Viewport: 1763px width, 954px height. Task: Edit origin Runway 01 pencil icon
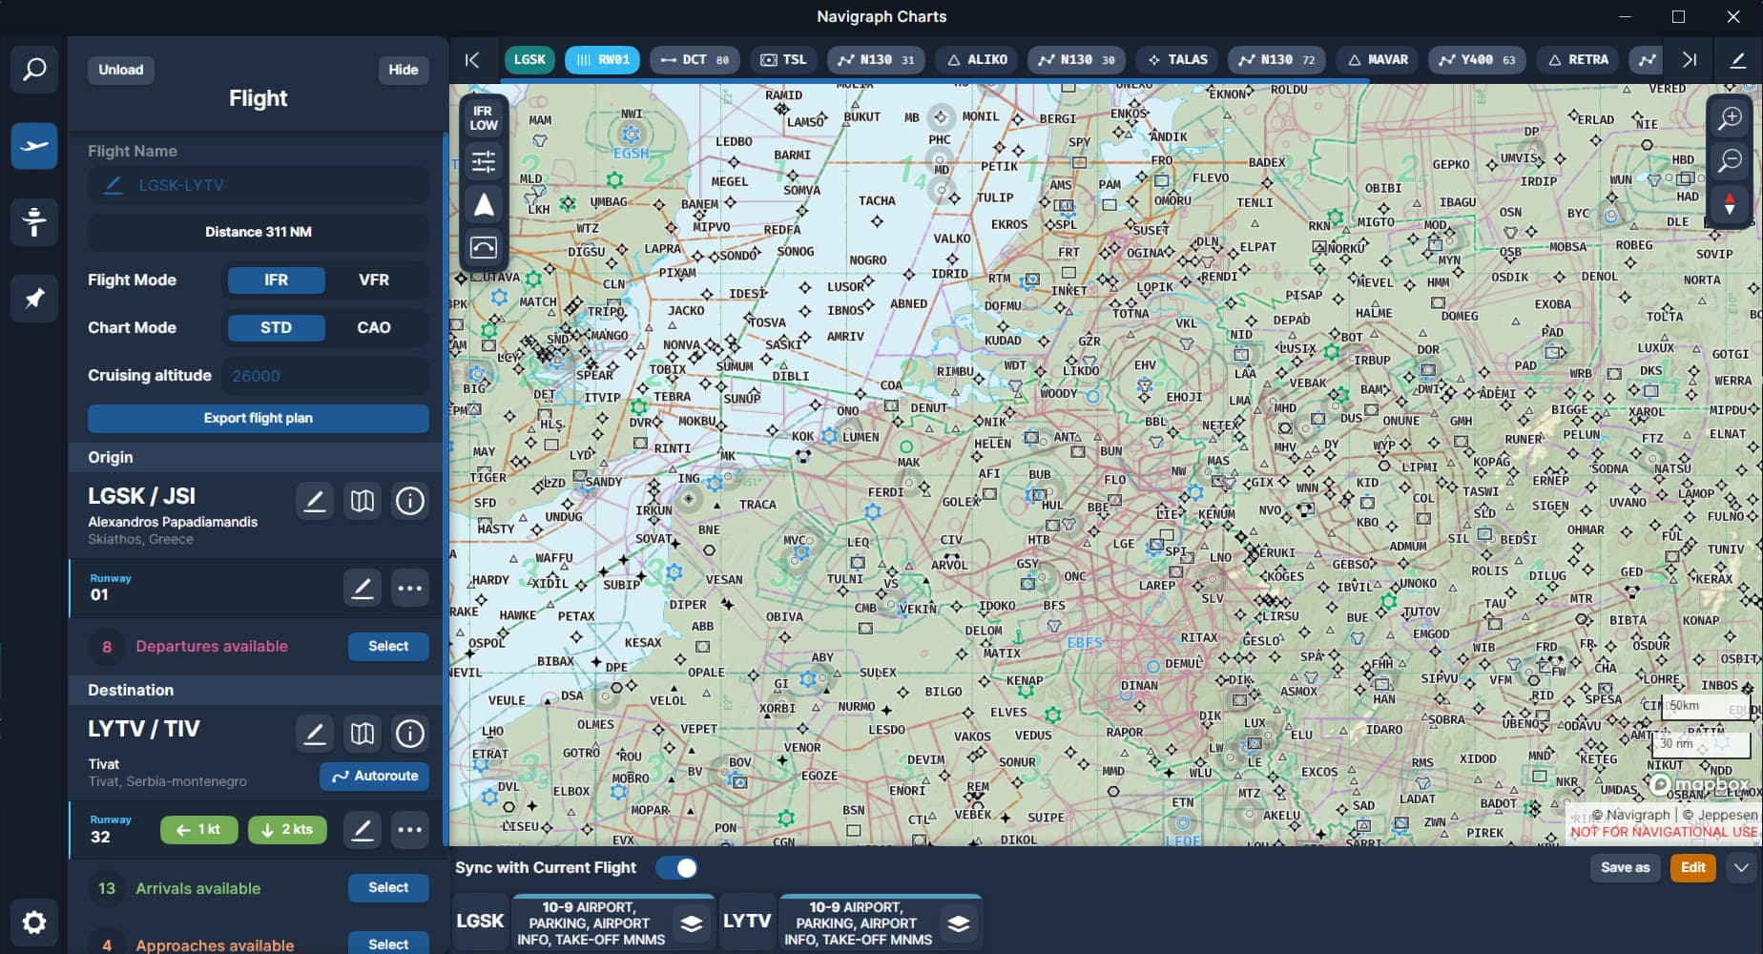[x=363, y=588]
